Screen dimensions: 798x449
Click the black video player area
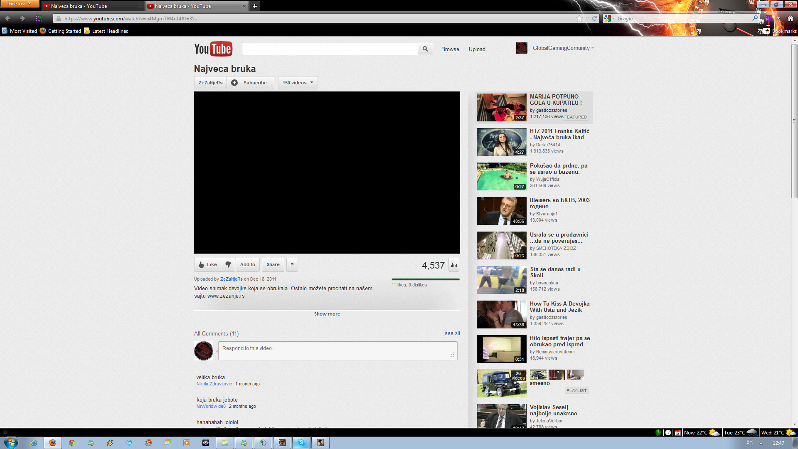click(x=327, y=173)
